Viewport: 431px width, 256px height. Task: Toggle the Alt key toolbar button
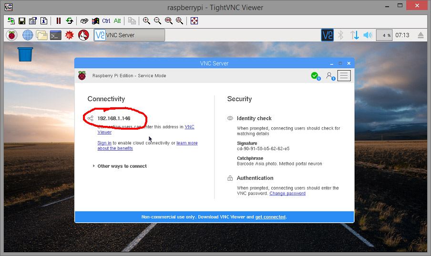click(117, 21)
